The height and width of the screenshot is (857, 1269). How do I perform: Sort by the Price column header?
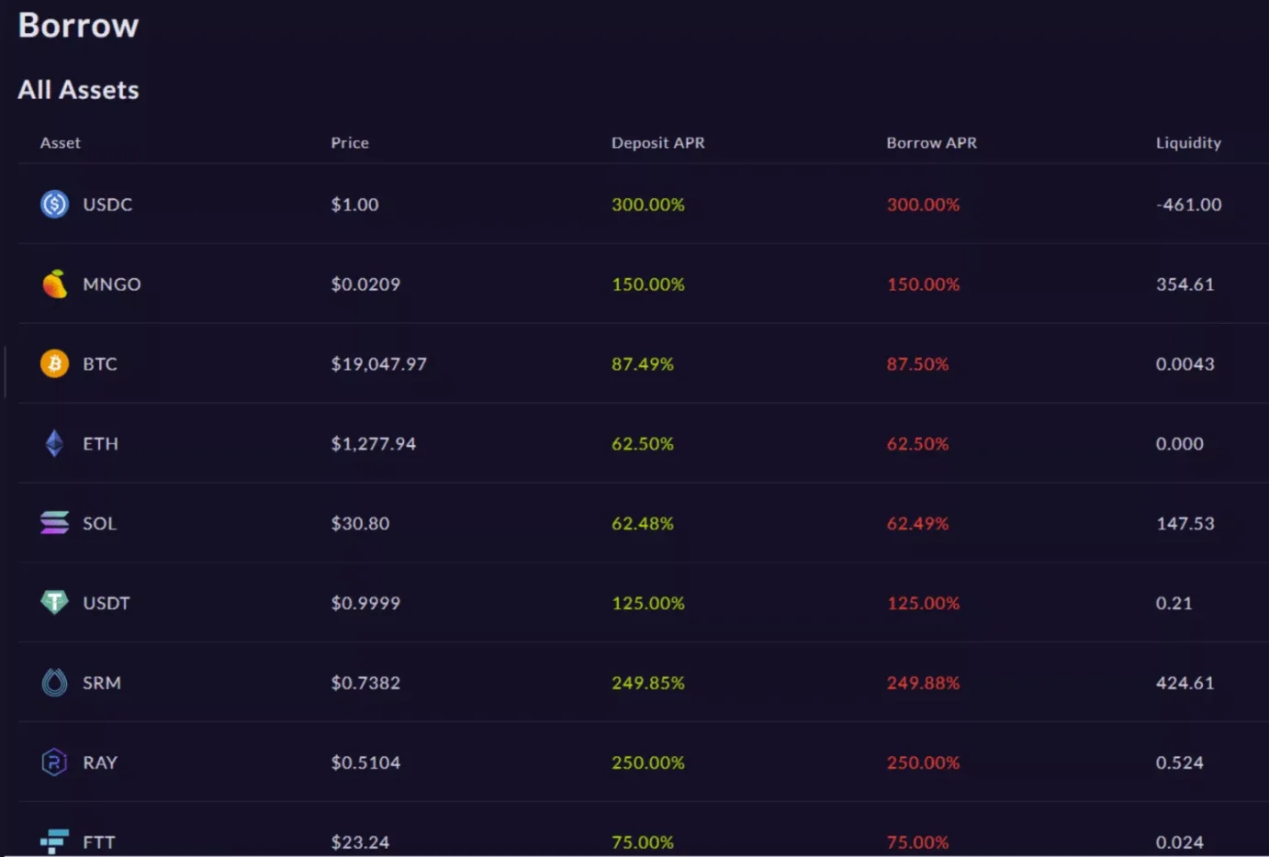350,143
